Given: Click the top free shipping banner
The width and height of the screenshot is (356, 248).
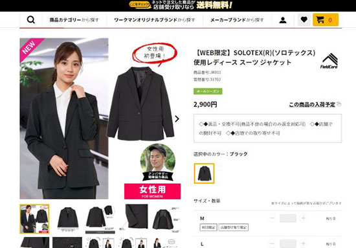Looking at the screenshot, I should point(181,5).
